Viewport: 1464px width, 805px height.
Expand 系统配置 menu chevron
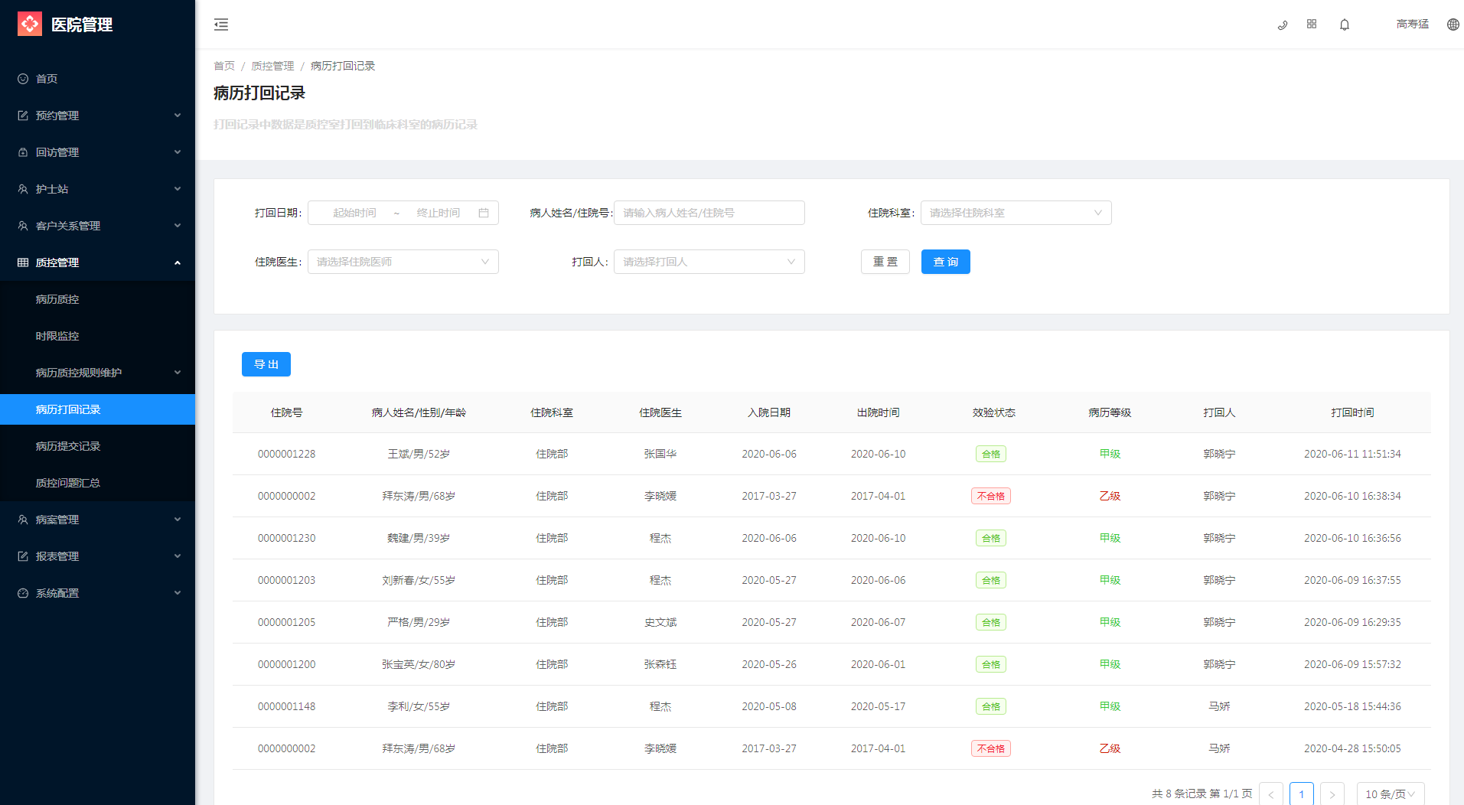click(178, 593)
